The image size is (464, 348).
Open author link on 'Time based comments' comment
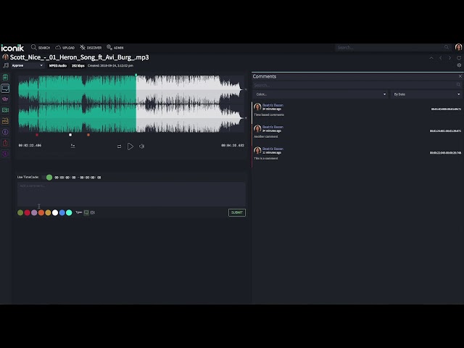273,105
